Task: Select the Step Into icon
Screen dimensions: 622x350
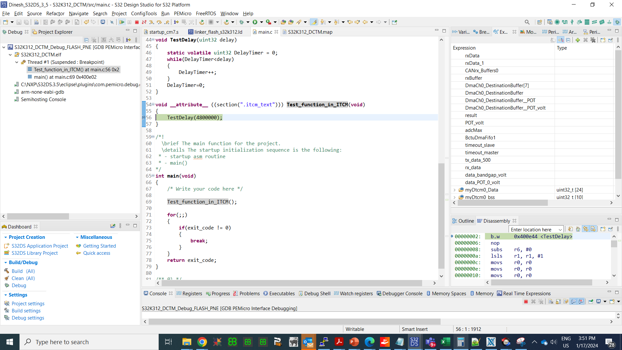Action: coord(151,22)
